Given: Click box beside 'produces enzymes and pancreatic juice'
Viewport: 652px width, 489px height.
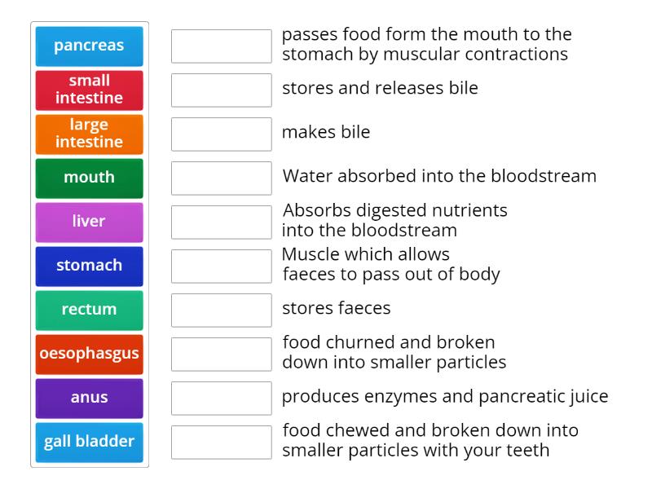Looking at the screenshot, I should [221, 398].
